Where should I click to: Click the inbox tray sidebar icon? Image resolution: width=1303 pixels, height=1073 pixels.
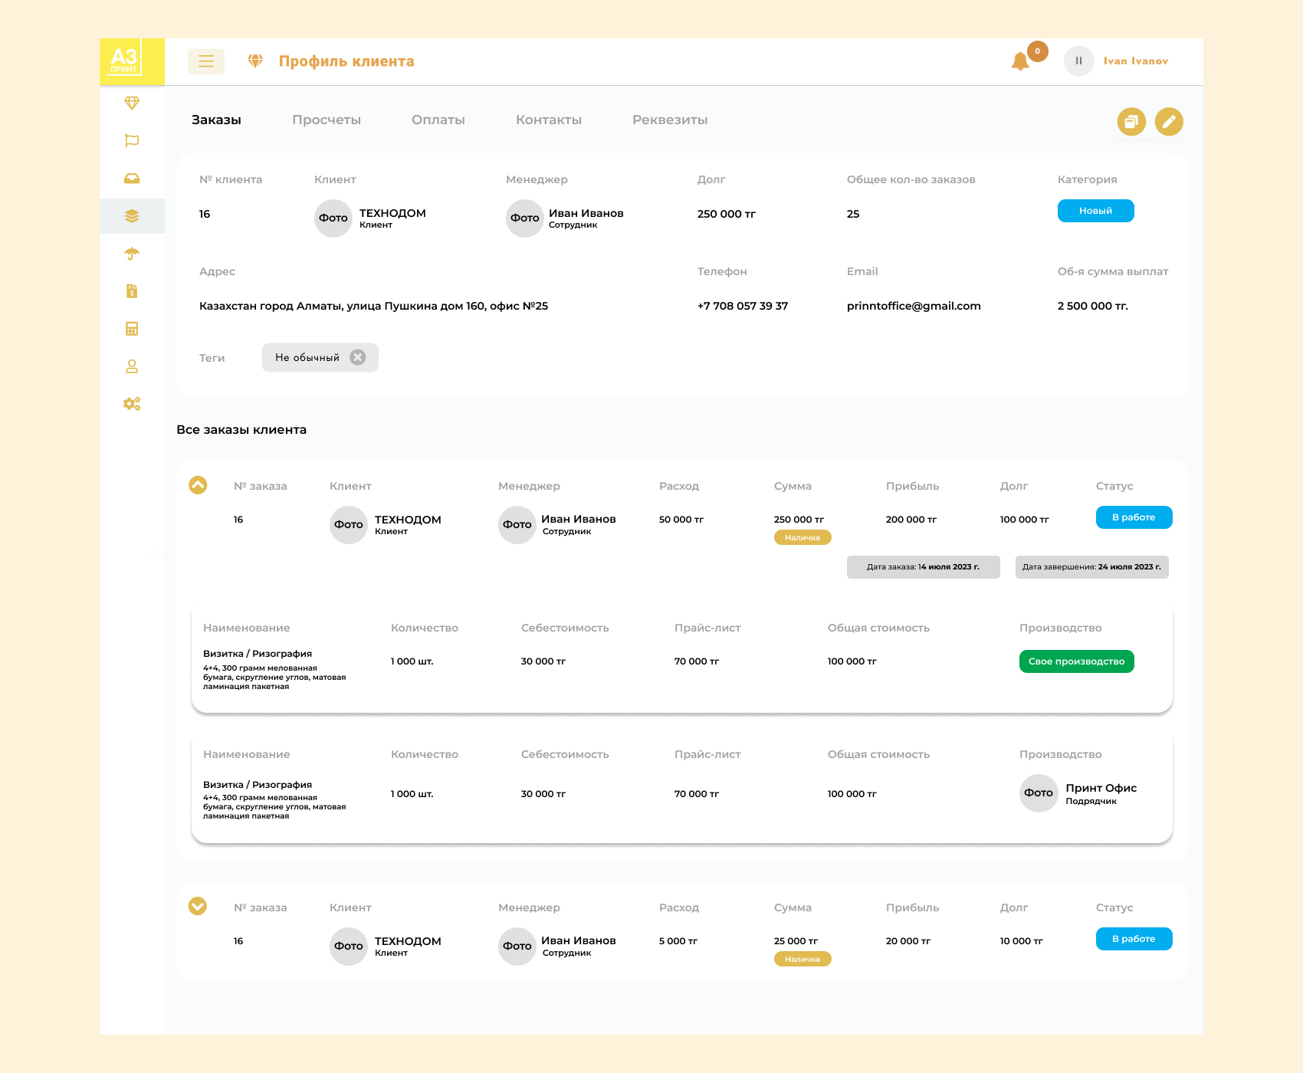[132, 179]
